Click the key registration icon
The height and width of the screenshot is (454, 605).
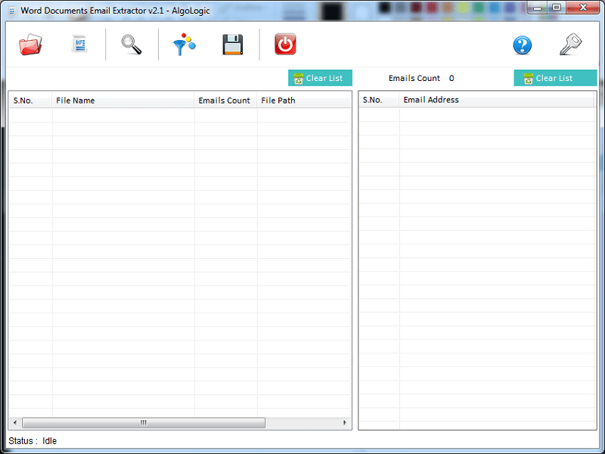(x=570, y=45)
